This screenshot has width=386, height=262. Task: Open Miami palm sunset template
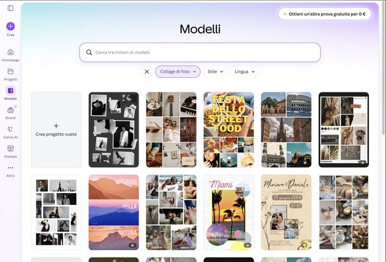pos(228,212)
